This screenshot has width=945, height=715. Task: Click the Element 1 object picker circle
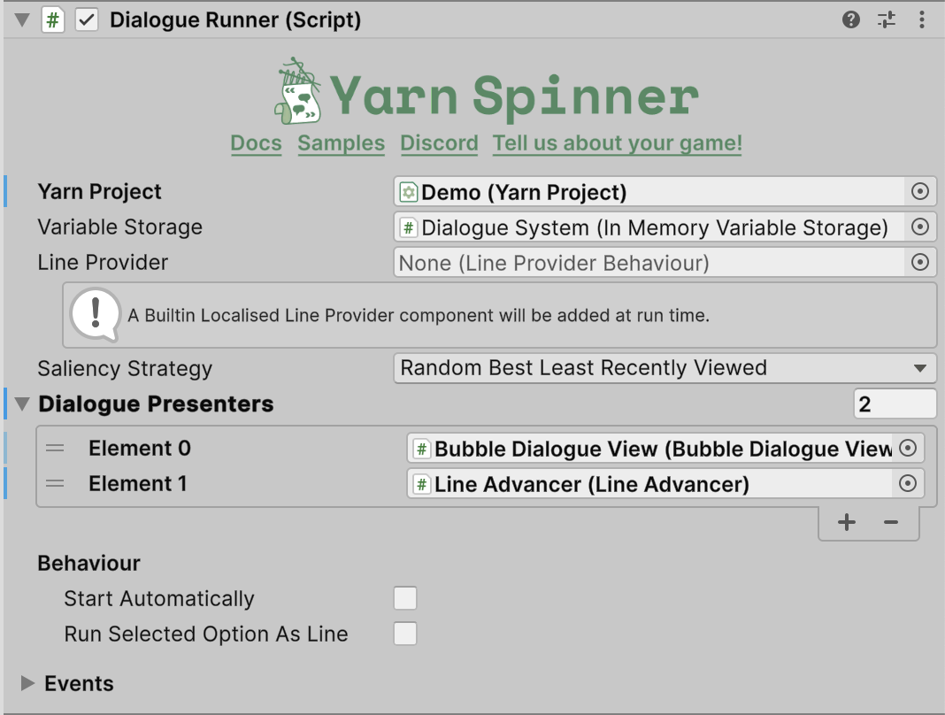[x=908, y=484]
